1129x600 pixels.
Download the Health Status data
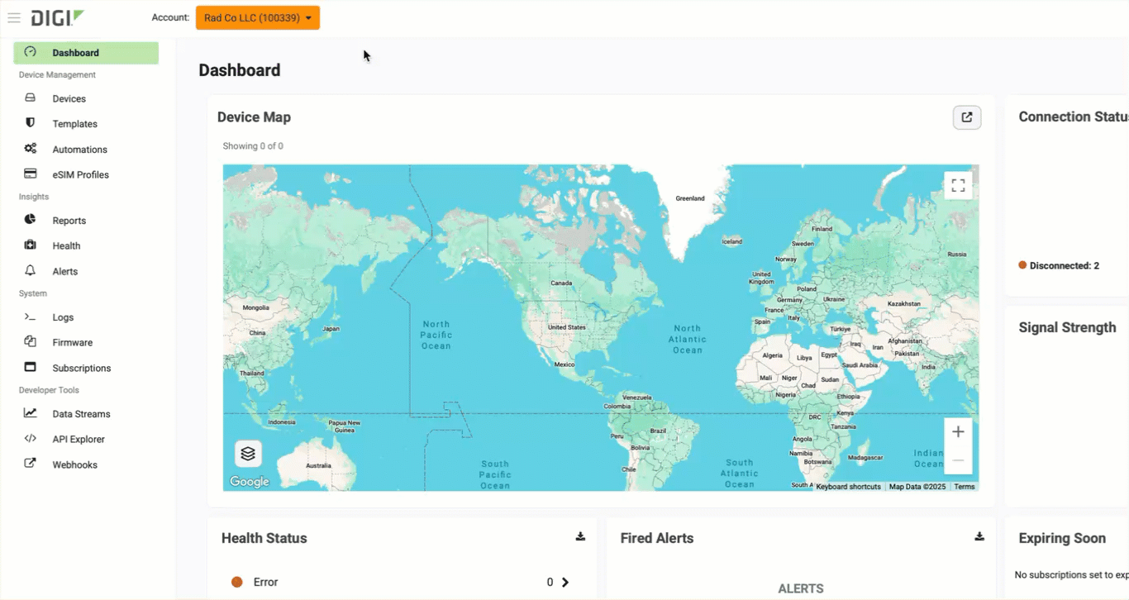click(x=580, y=536)
